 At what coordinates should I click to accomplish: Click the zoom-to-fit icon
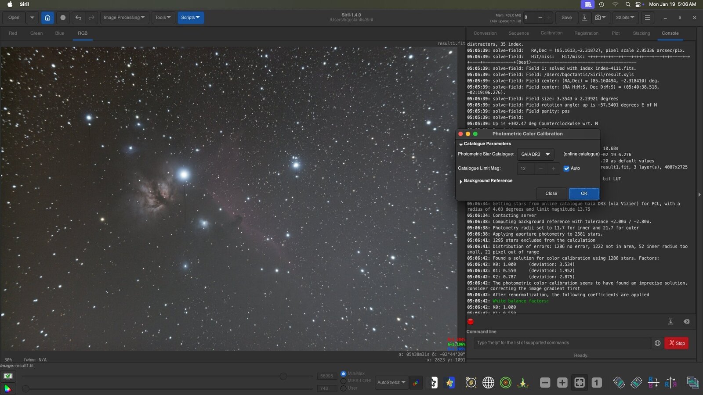coord(580,383)
